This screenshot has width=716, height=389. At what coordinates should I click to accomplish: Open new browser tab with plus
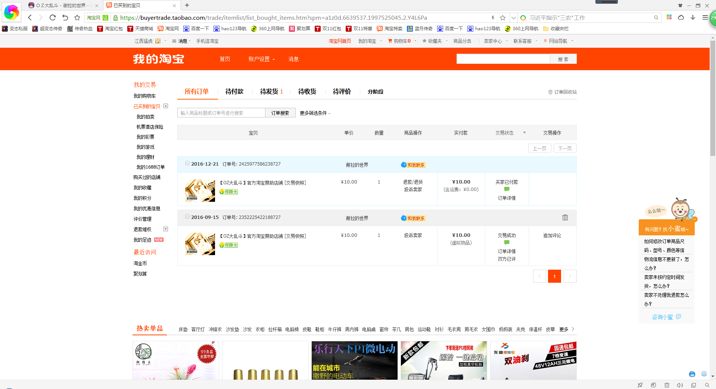click(187, 5)
